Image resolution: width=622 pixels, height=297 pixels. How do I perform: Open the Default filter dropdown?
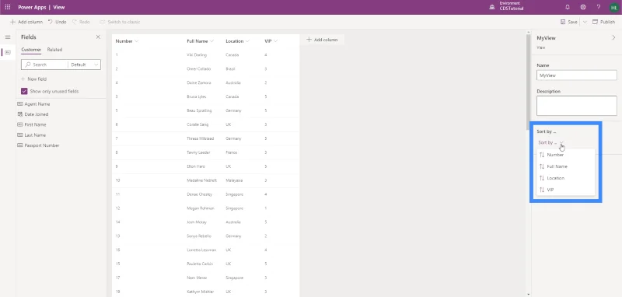coord(84,65)
